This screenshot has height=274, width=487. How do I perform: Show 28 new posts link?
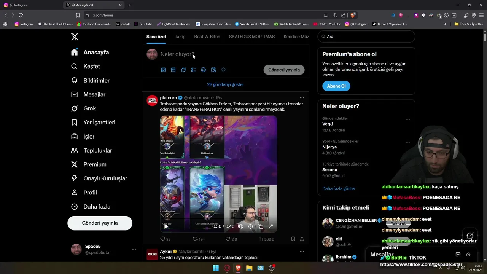226,84
